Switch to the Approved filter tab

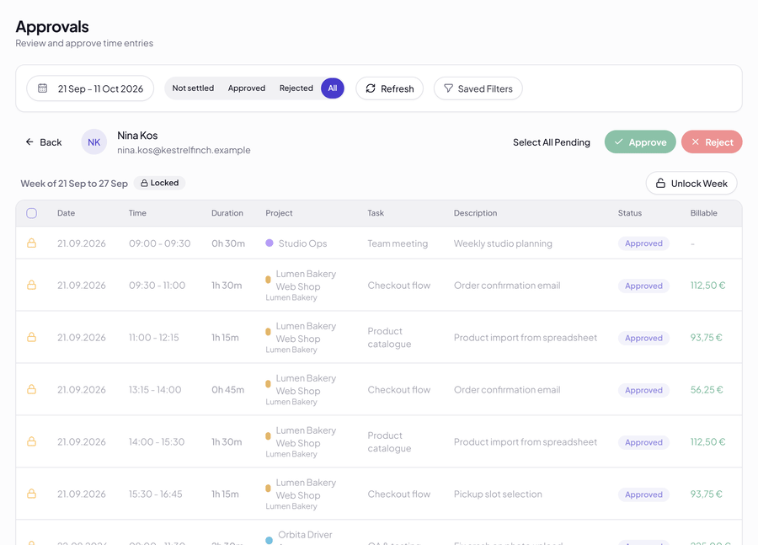click(x=247, y=88)
